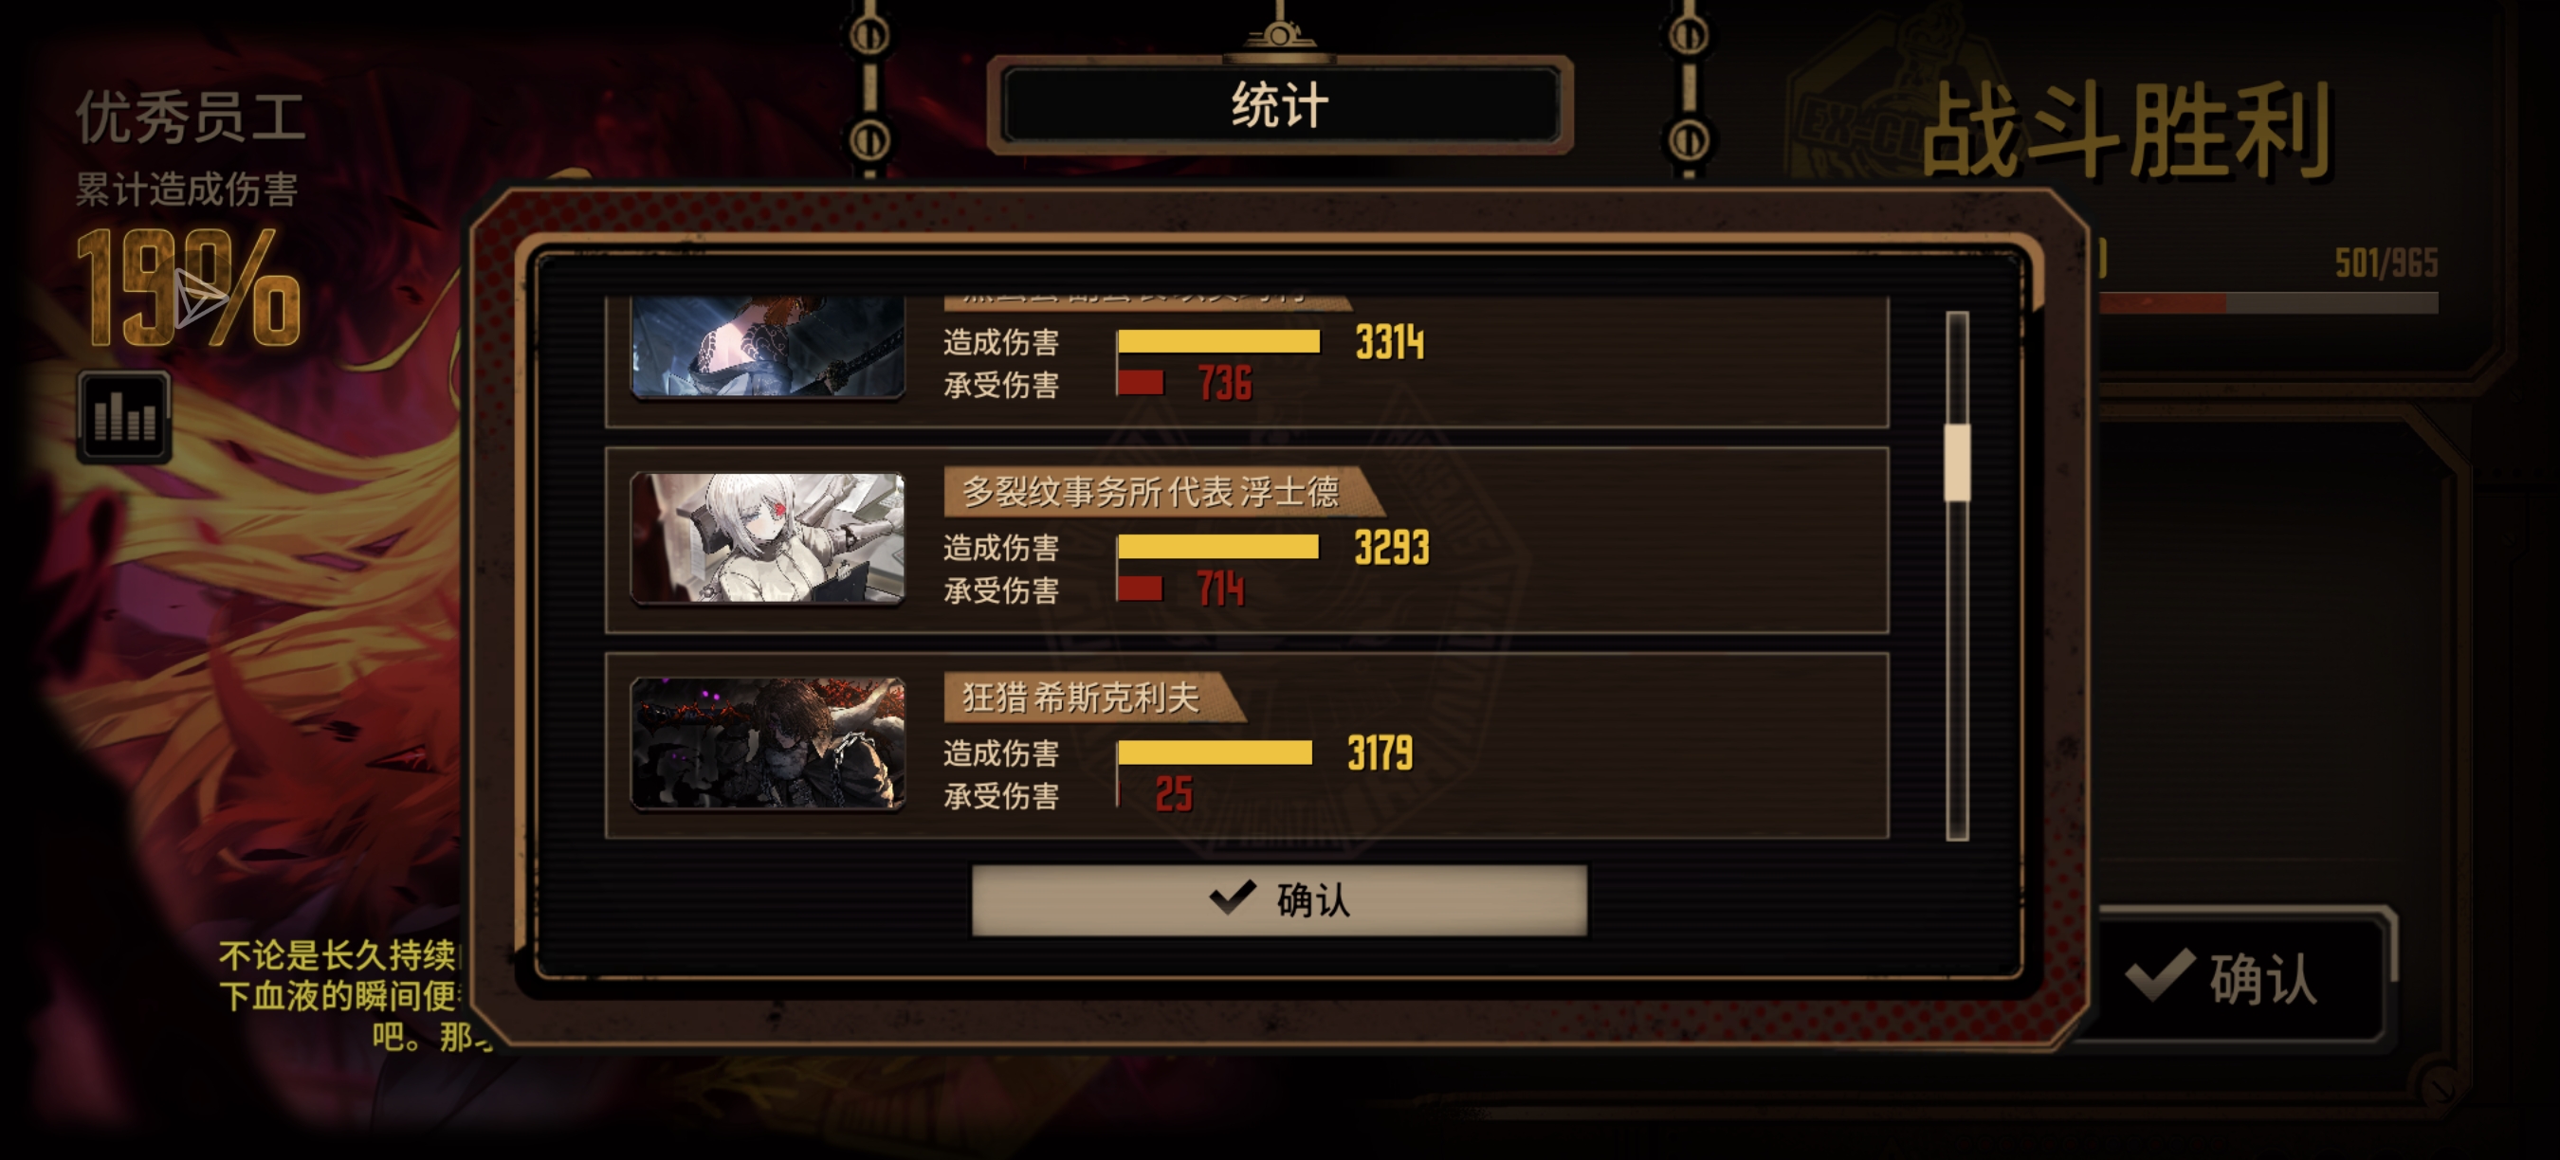Click the yellow damage bar showing 3293
2560x1160 pixels.
(x=1217, y=547)
